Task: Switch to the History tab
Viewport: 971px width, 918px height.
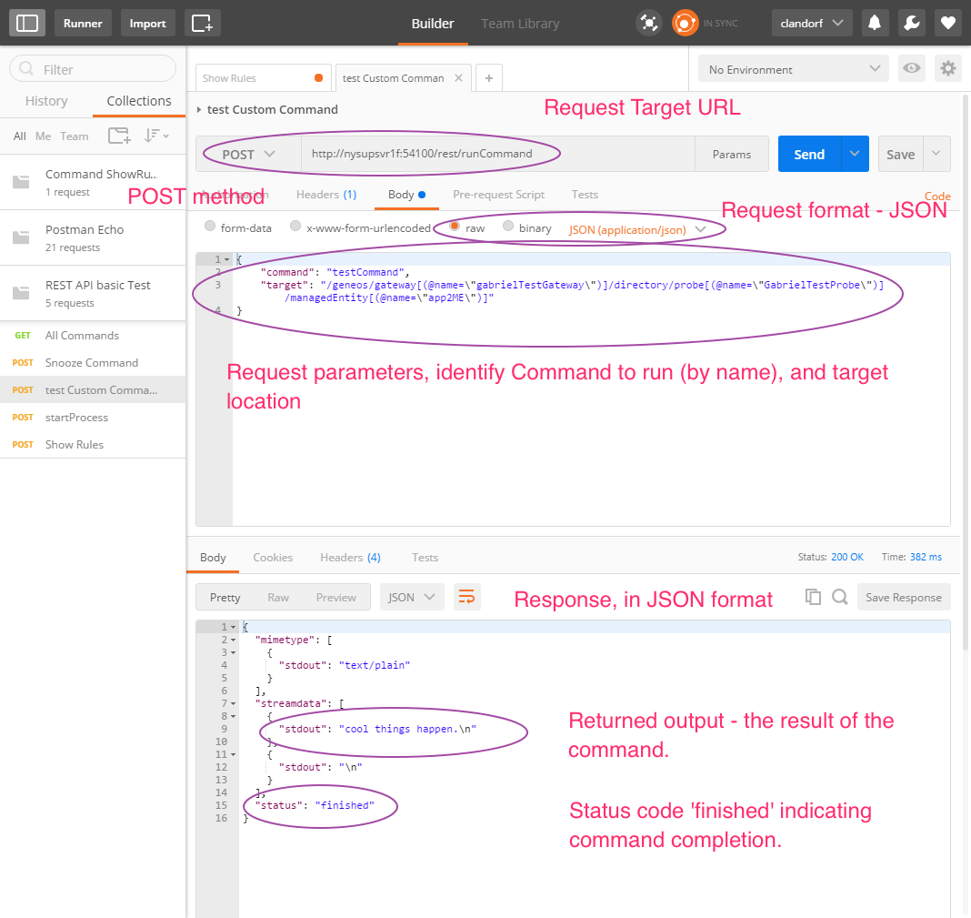Action: (x=46, y=101)
